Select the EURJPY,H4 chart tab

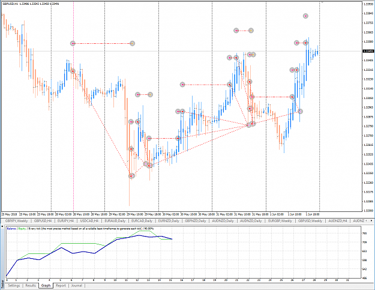pyautogui.click(x=65, y=221)
